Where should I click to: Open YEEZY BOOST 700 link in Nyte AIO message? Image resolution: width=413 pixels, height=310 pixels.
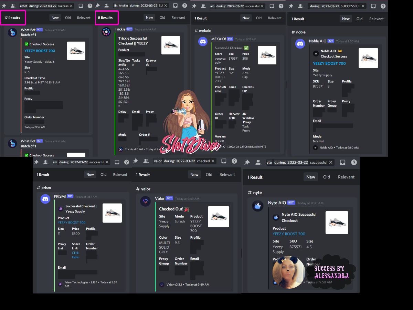click(x=289, y=234)
